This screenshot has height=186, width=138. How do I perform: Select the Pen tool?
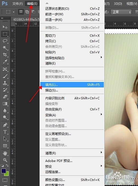pyautogui.click(x=5, y=125)
